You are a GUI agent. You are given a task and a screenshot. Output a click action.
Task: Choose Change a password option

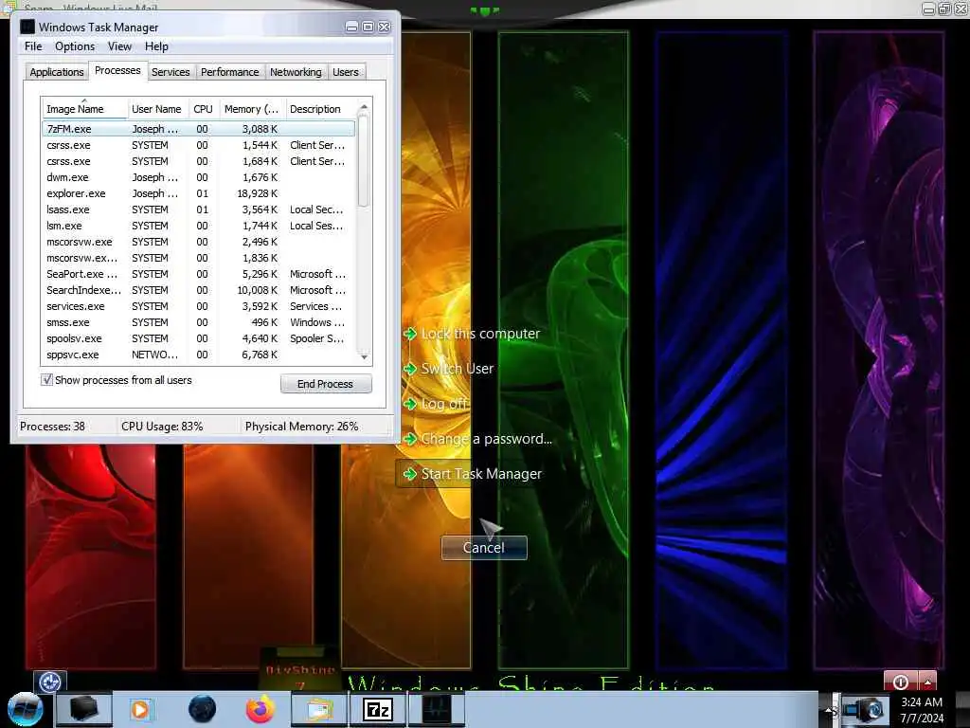[477, 439]
